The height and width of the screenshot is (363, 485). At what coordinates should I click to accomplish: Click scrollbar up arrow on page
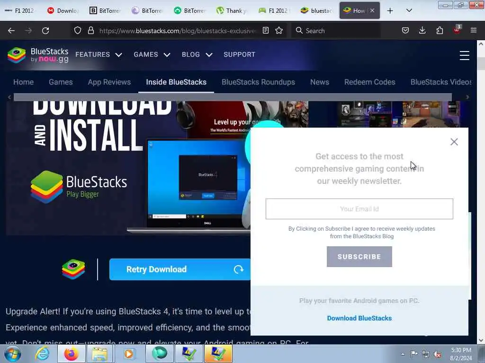(x=481, y=44)
